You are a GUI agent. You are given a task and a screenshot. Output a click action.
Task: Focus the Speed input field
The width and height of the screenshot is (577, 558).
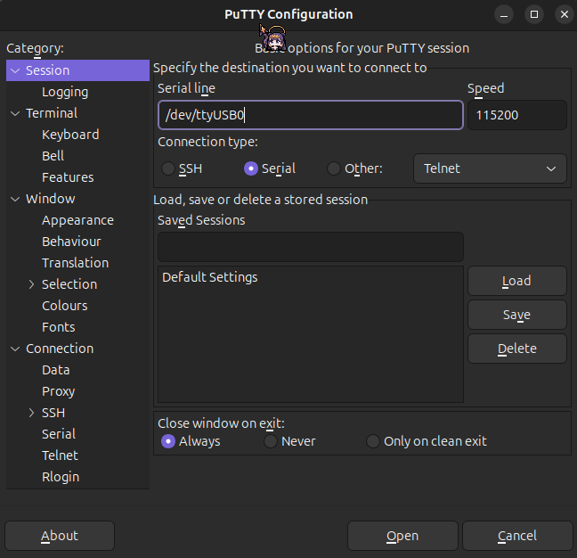pyautogui.click(x=517, y=115)
